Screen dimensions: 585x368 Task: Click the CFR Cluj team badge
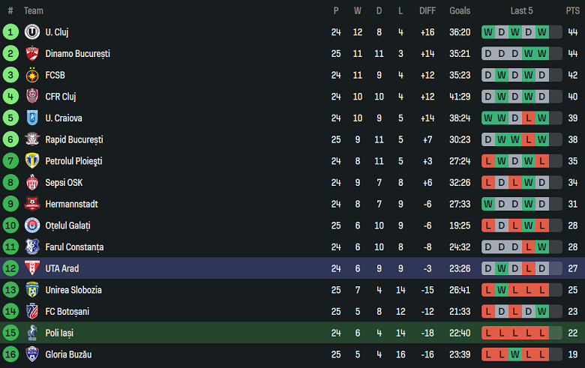click(31, 97)
